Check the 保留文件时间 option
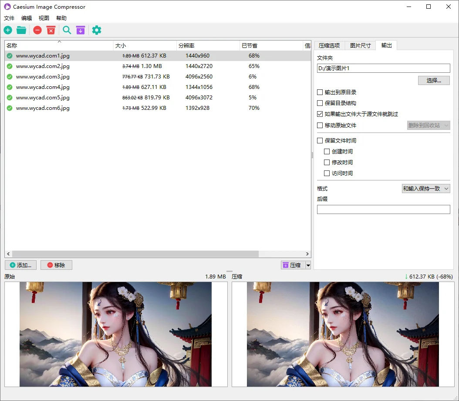Image resolution: width=459 pixels, height=401 pixels. [319, 140]
